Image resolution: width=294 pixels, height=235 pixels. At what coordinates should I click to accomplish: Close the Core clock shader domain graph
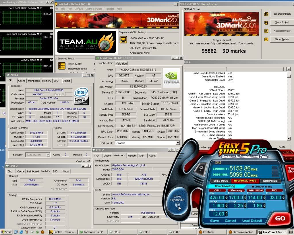click(51, 34)
